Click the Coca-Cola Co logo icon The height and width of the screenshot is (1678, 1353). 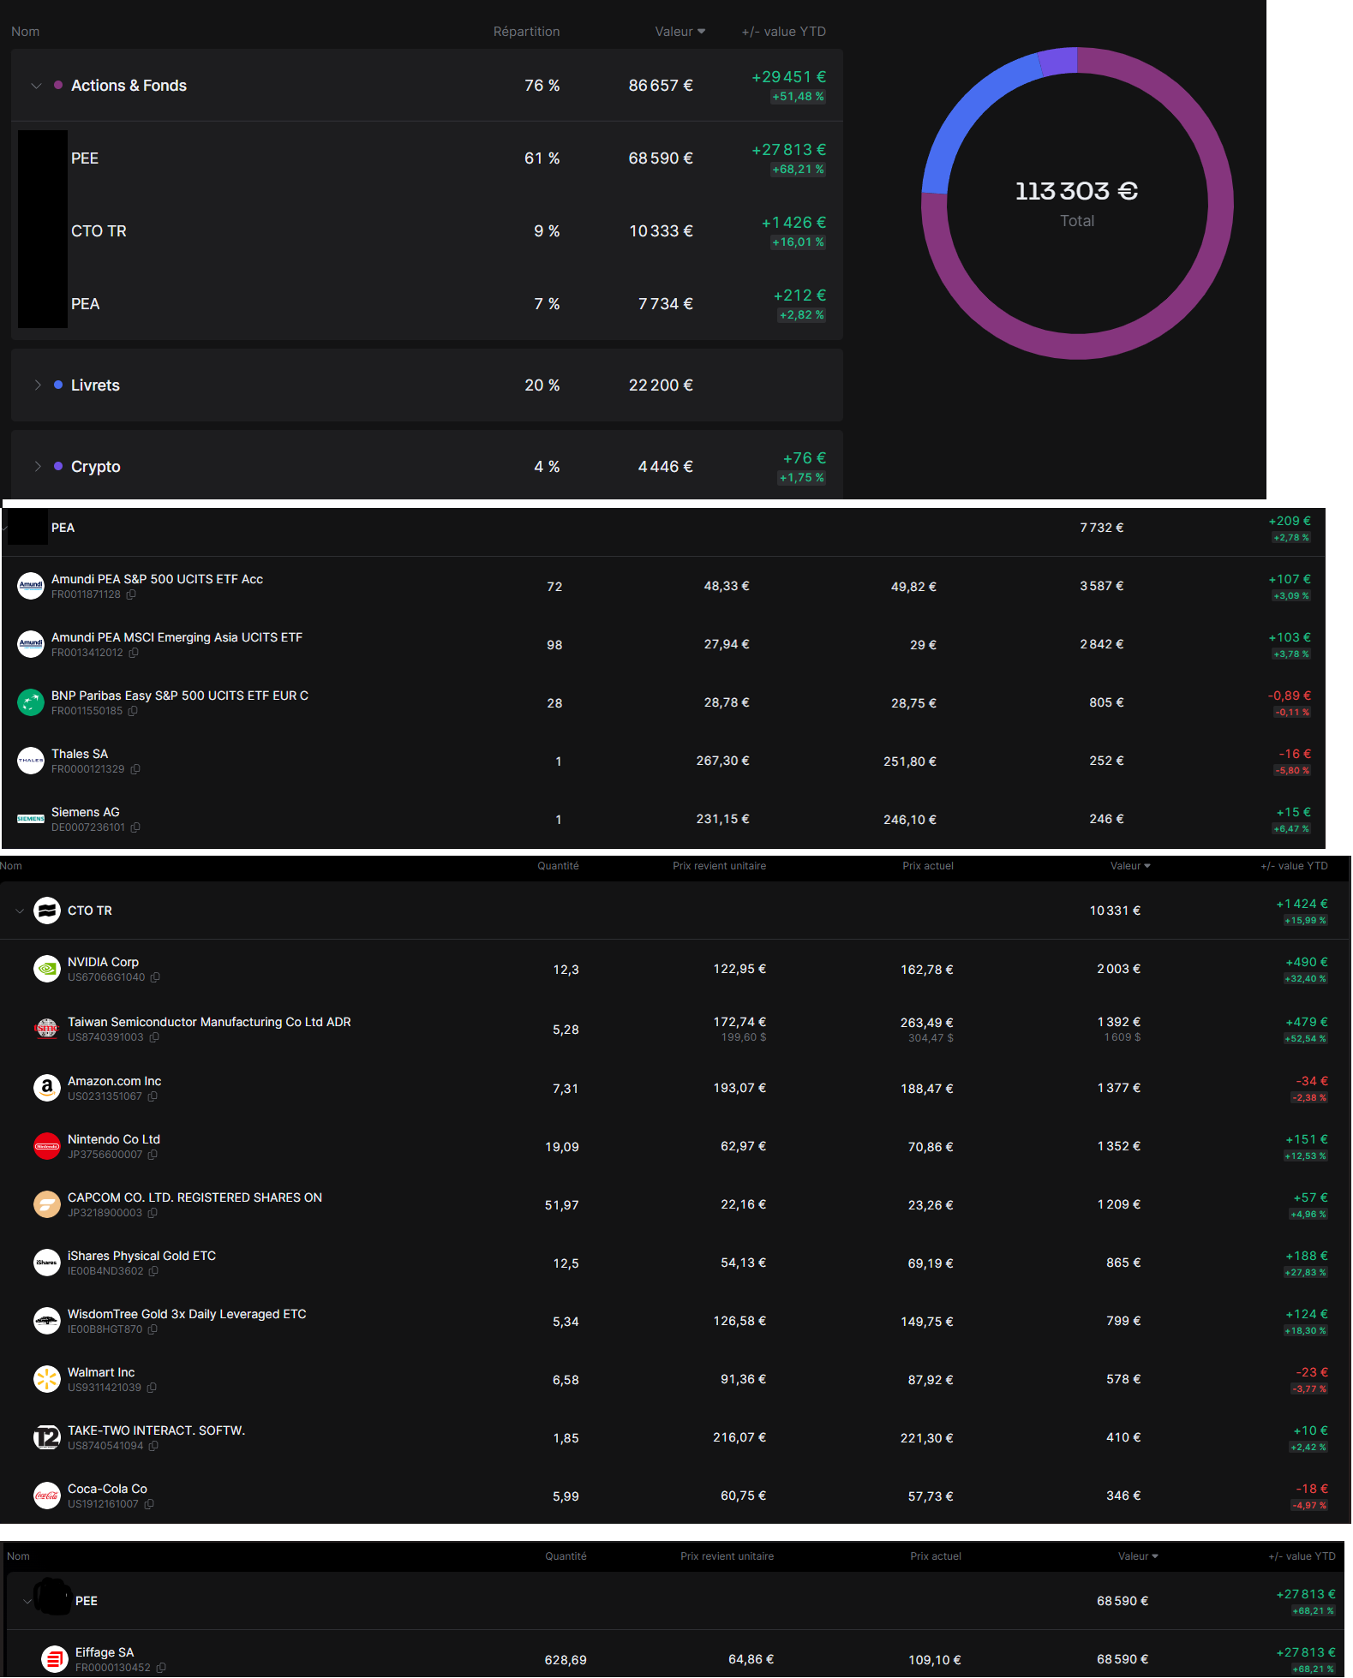pyautogui.click(x=47, y=1496)
